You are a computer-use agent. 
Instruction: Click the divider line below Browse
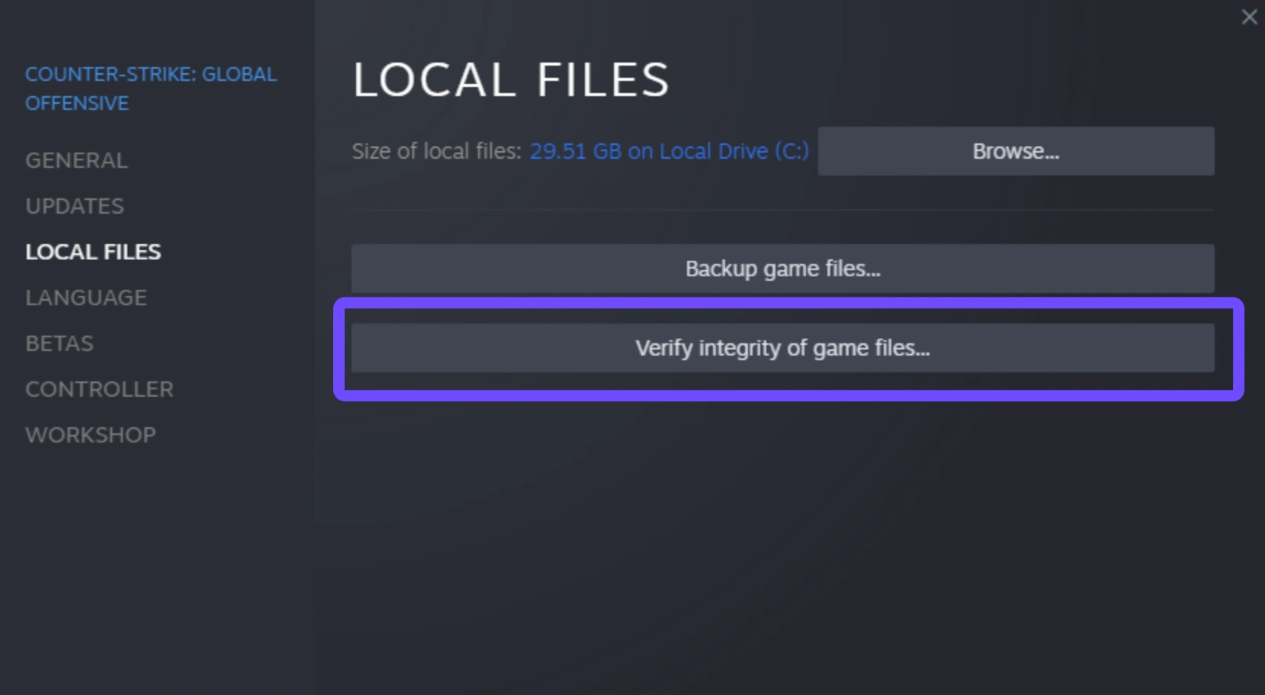coord(782,210)
